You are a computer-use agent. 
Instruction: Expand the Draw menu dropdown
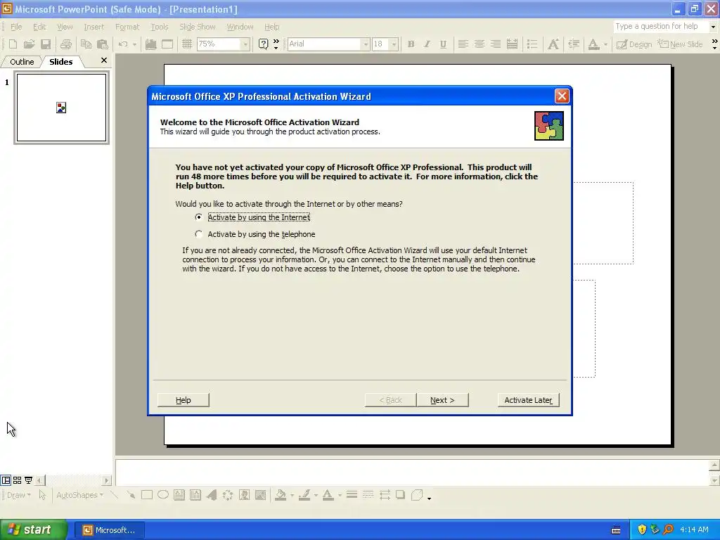(19, 495)
